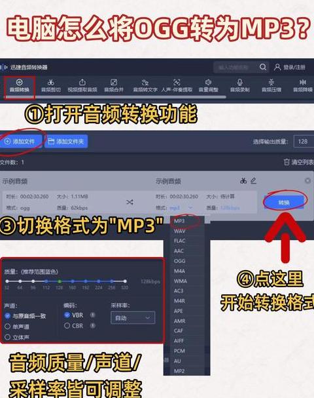This screenshot has height=398, width=314.
Task: Click the 添加文件 add file button
Action: pos(20,142)
